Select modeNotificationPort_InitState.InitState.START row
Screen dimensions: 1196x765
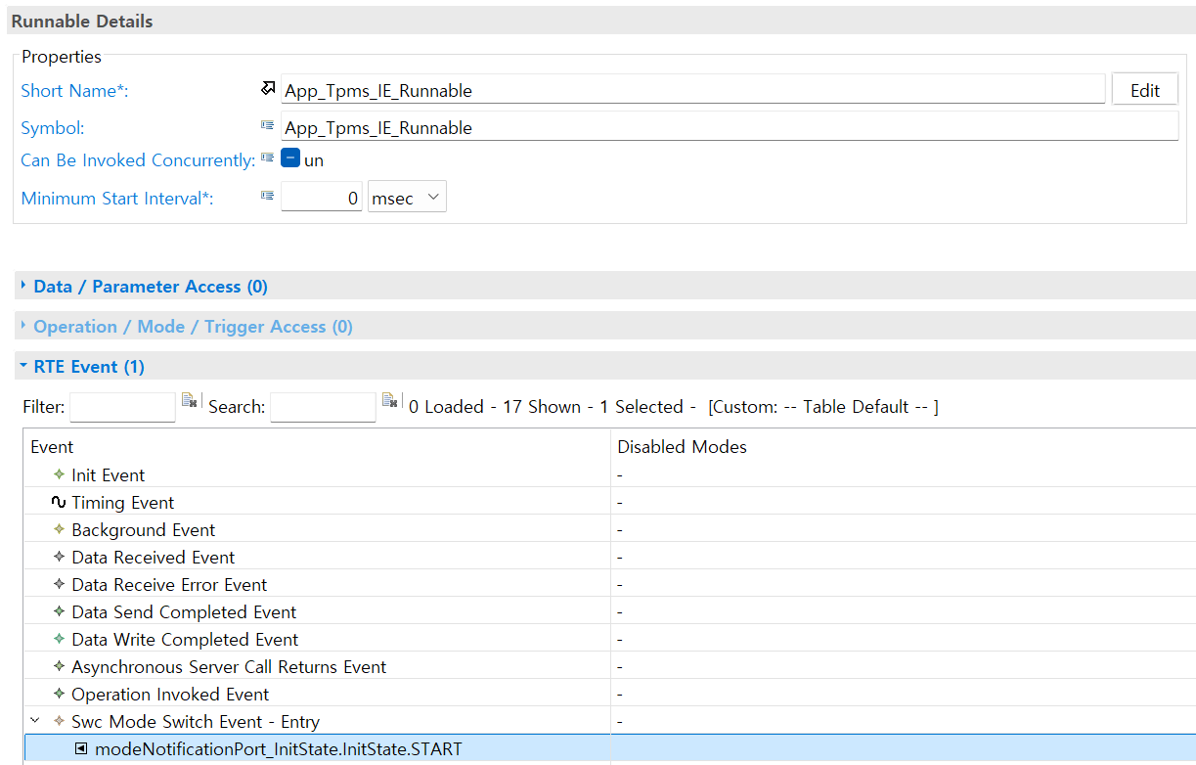pos(278,749)
